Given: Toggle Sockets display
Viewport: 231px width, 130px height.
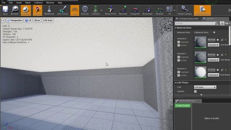Looking at the screenshot, I should (x=38, y=10).
